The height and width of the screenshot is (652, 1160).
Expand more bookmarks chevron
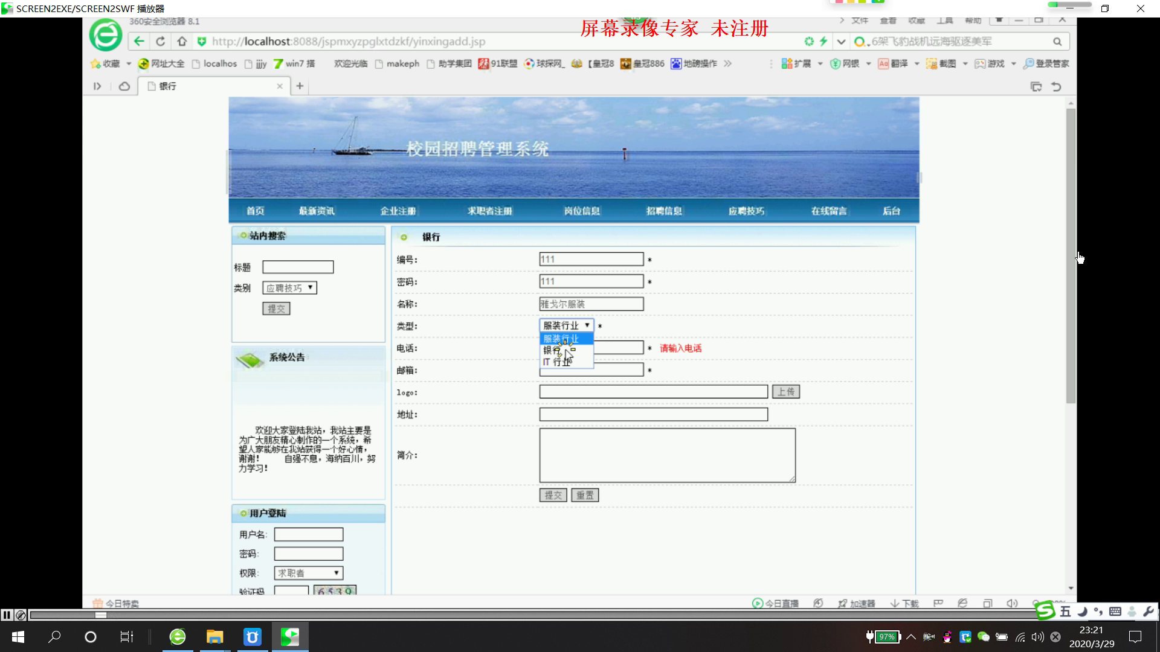click(x=727, y=63)
